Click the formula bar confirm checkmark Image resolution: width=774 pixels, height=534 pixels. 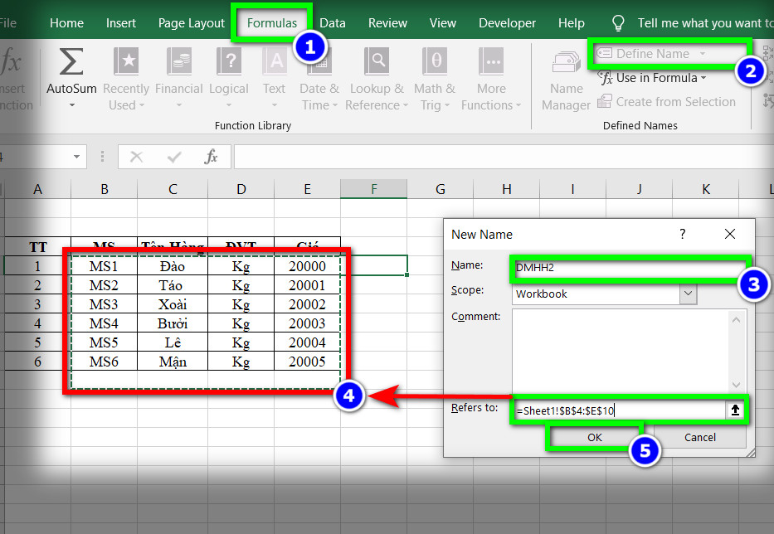click(x=174, y=157)
